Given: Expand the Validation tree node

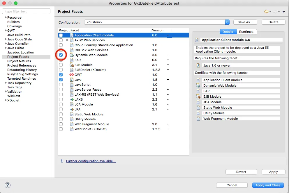Looking at the screenshot, I should click(x=6, y=92).
